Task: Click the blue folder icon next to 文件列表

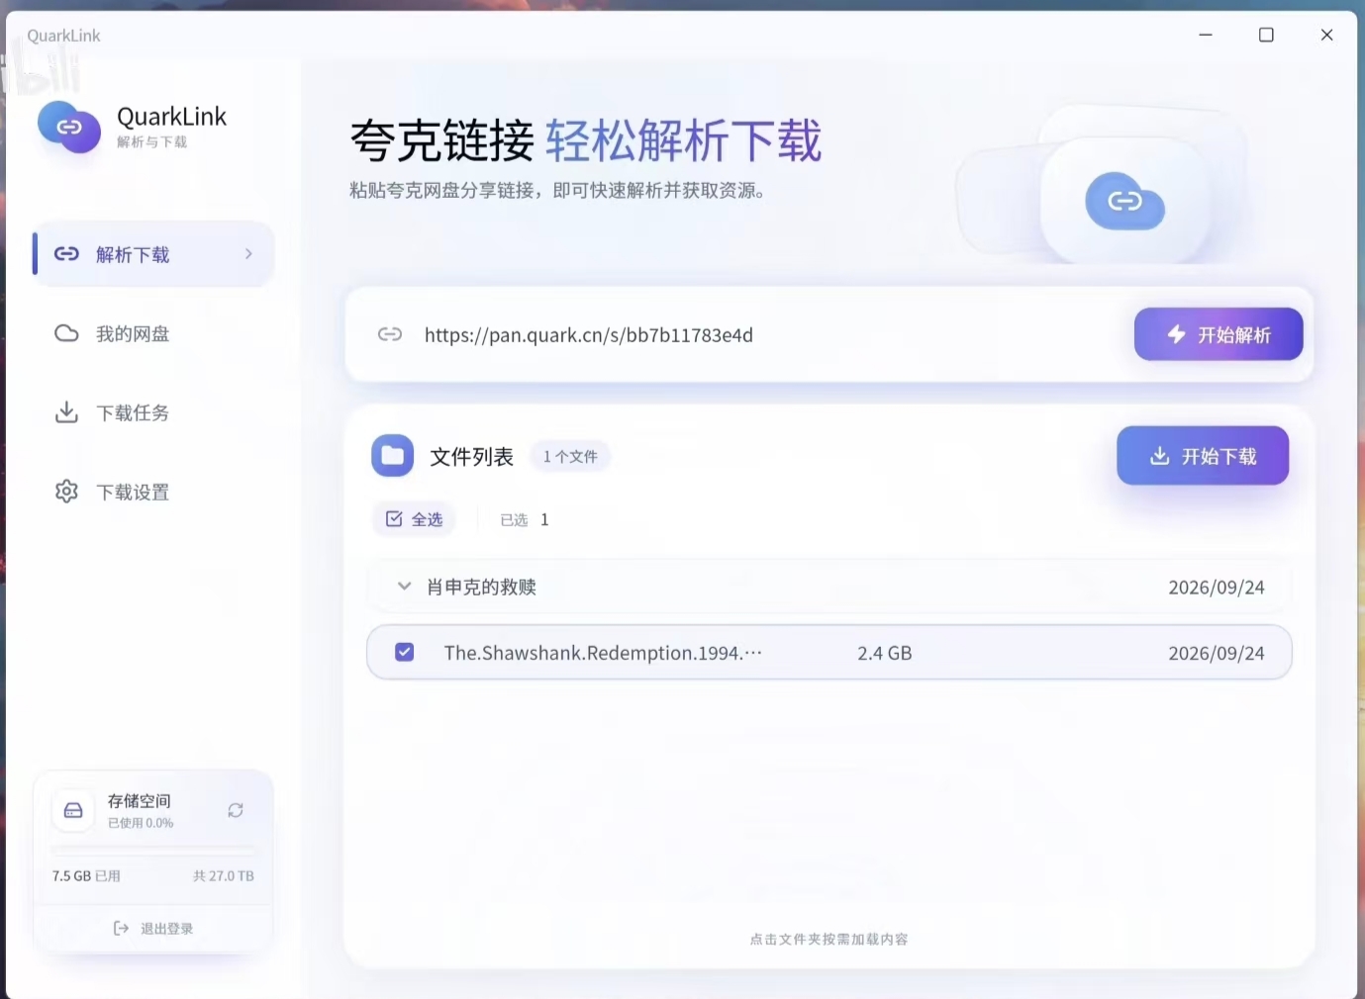Action: (x=393, y=456)
